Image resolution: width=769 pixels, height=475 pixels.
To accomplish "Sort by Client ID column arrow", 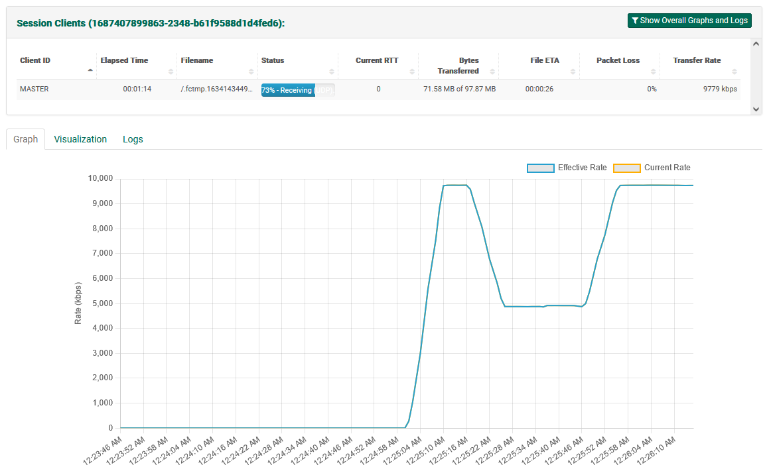I will pos(90,70).
